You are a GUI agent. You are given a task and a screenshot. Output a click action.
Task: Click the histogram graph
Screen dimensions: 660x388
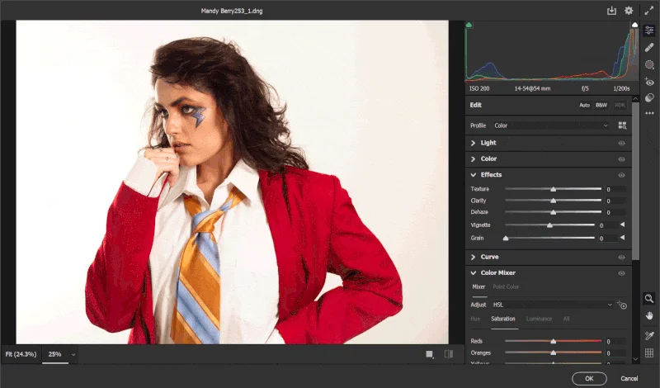pyautogui.click(x=552, y=51)
